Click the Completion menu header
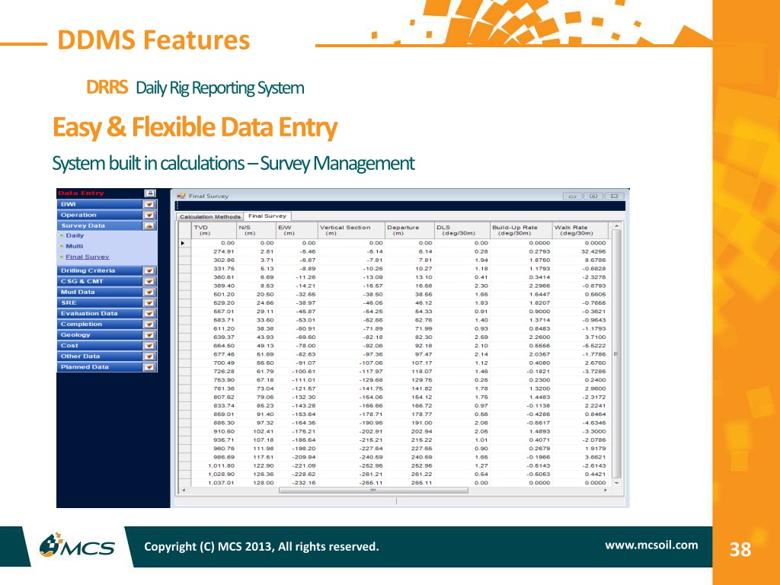The width and height of the screenshot is (780, 585). tap(107, 324)
